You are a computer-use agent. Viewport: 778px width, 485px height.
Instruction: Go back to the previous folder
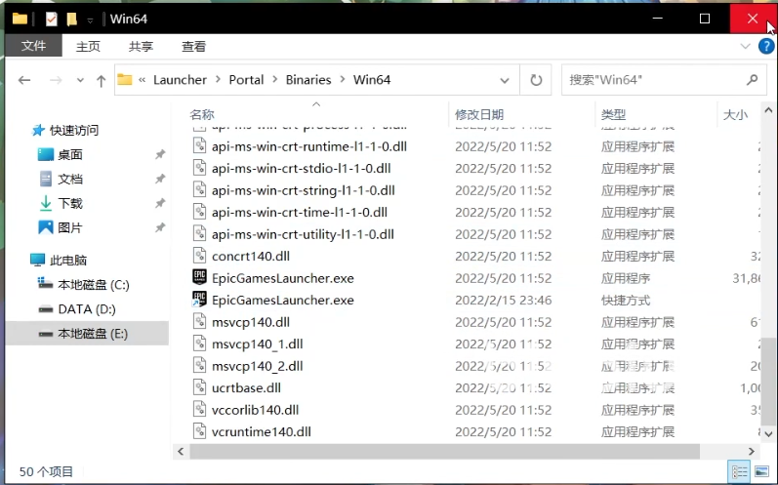[x=23, y=81]
